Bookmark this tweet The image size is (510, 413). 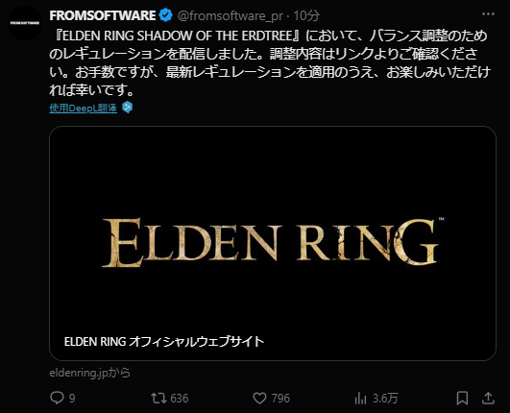[462, 398]
